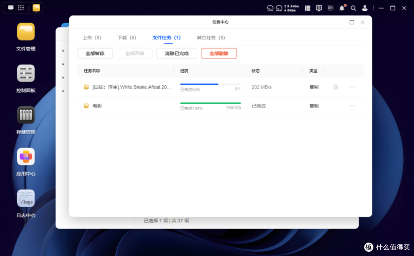
Task: Click the 202 MB/s speed status
Action: [x=261, y=87]
